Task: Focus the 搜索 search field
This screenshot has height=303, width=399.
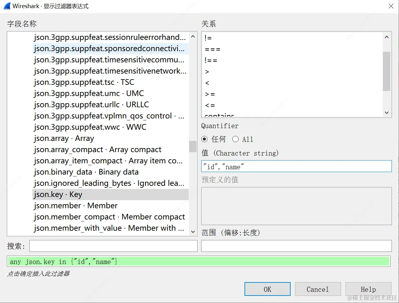Action: [113, 246]
